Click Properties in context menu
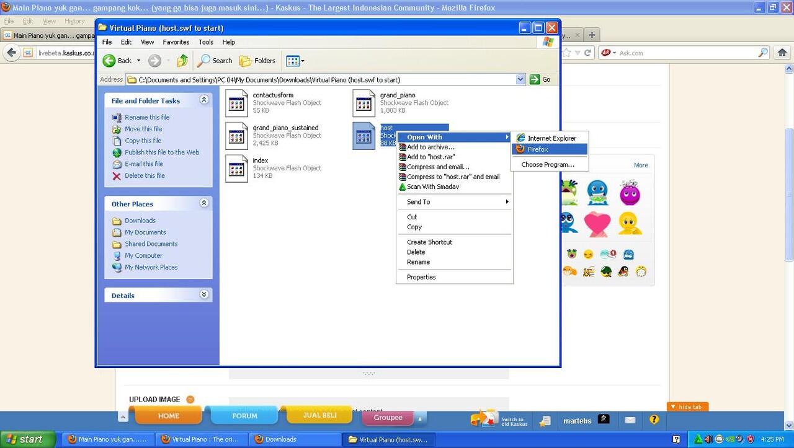 pos(454,277)
